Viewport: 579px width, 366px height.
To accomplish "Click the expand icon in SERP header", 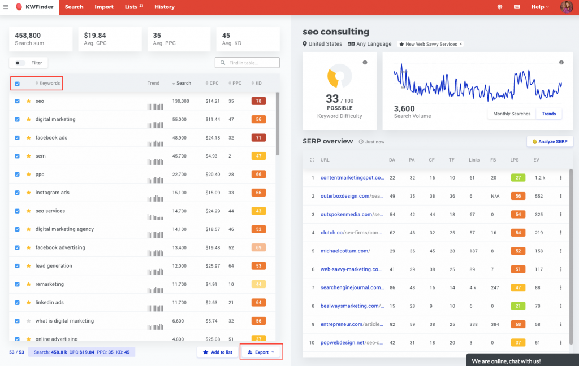I will coord(312,160).
